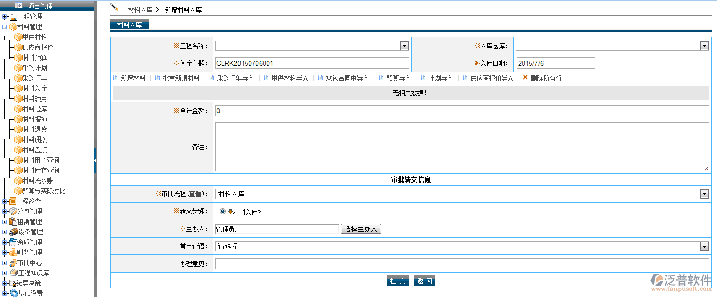Switch to the 材料入库 tab
The image size is (717, 297).
coord(130,25)
